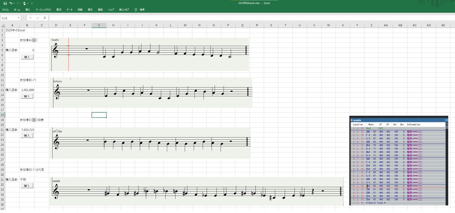Confirm entry with the checkmark icon
The image size is (455, 213).
[x=38, y=17]
